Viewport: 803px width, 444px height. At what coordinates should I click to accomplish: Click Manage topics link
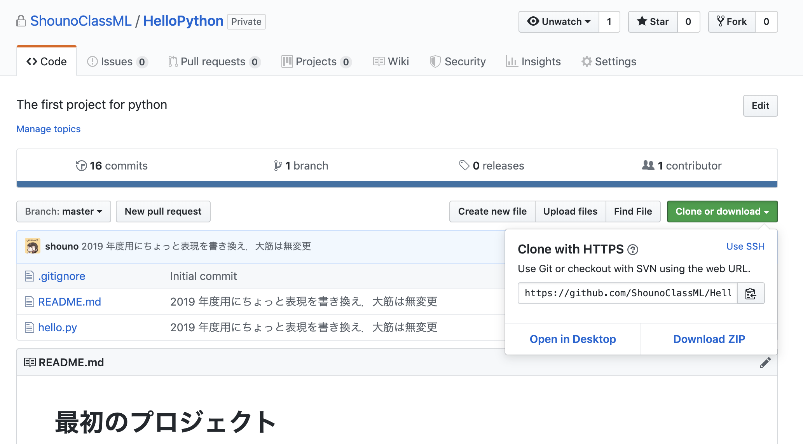(49, 129)
